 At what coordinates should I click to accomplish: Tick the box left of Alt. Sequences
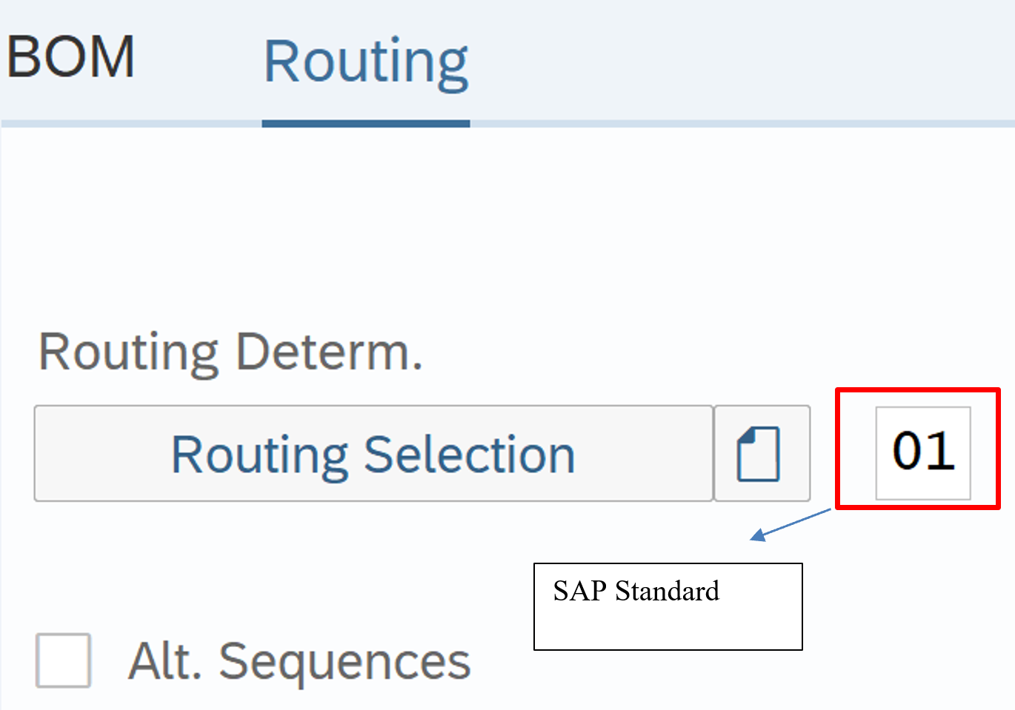(x=64, y=660)
